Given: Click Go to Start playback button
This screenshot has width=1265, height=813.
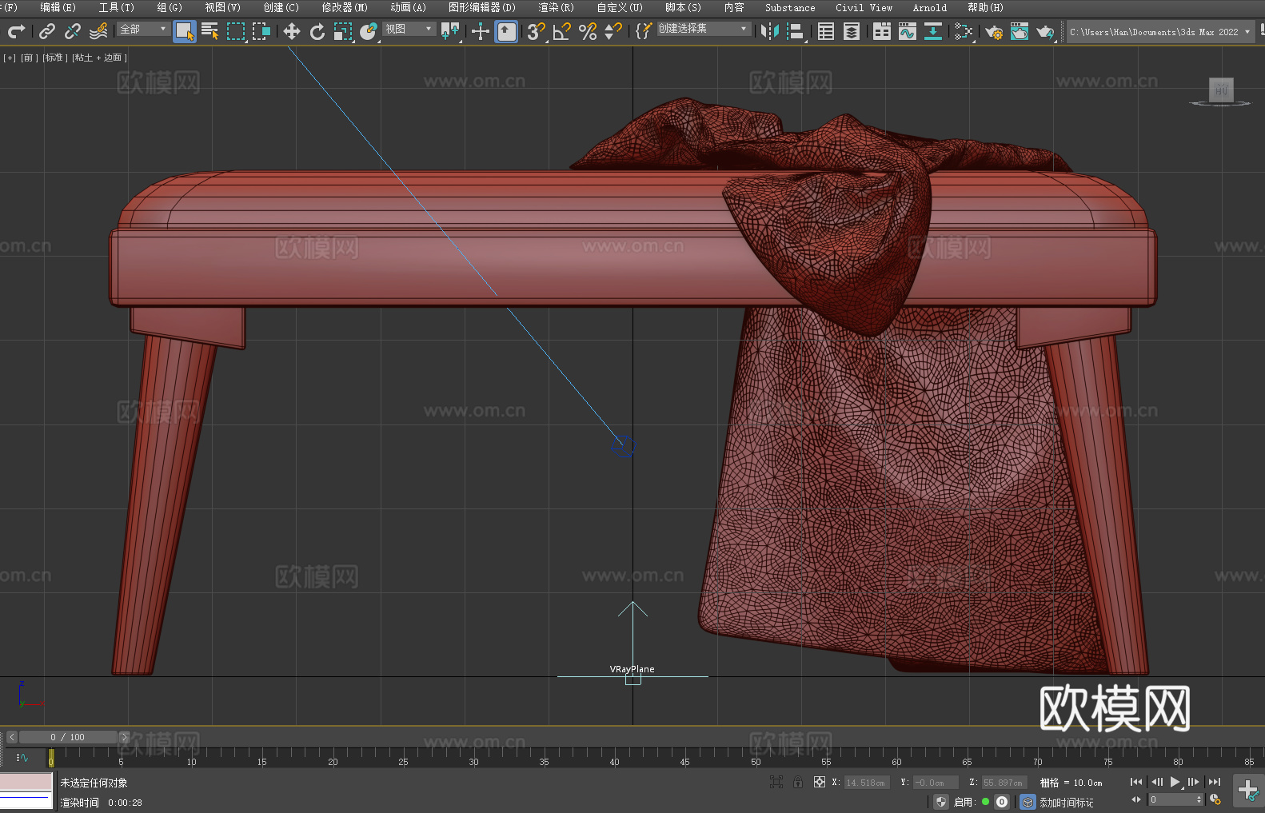Looking at the screenshot, I should pyautogui.click(x=1136, y=782).
